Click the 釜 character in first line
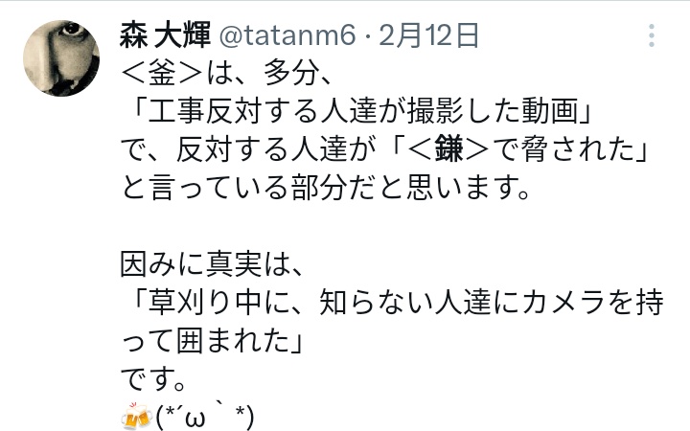Viewport: 690px width, 431px height. (x=162, y=73)
